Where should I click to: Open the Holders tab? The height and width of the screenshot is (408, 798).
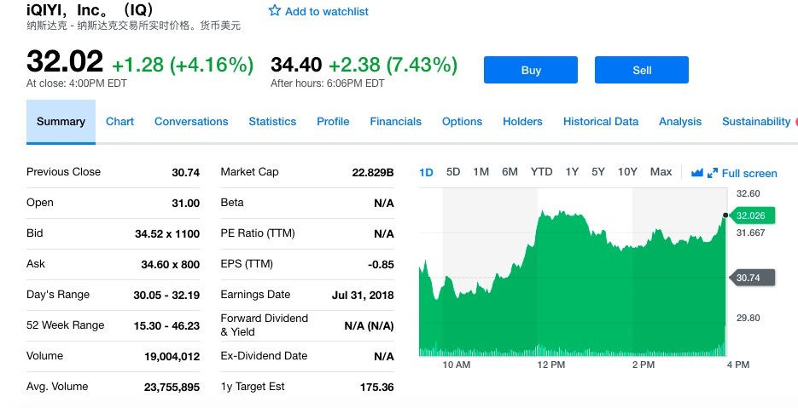pos(522,122)
